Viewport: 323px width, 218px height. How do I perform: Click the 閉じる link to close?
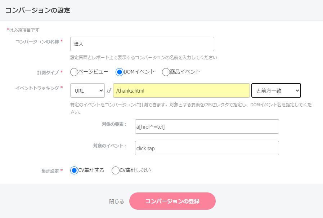(x=117, y=201)
